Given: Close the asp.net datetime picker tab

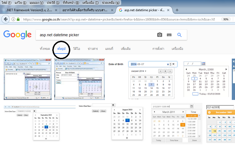Looking at the screenshot, I should pos(168,10).
